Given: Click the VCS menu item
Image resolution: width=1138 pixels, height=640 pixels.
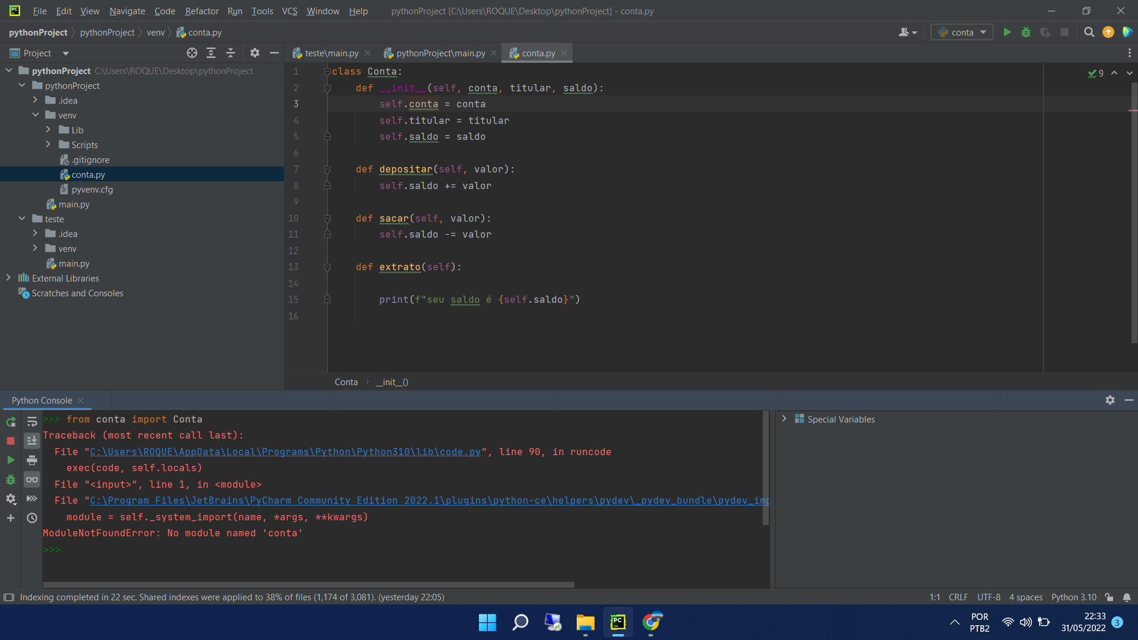Looking at the screenshot, I should tap(289, 11).
